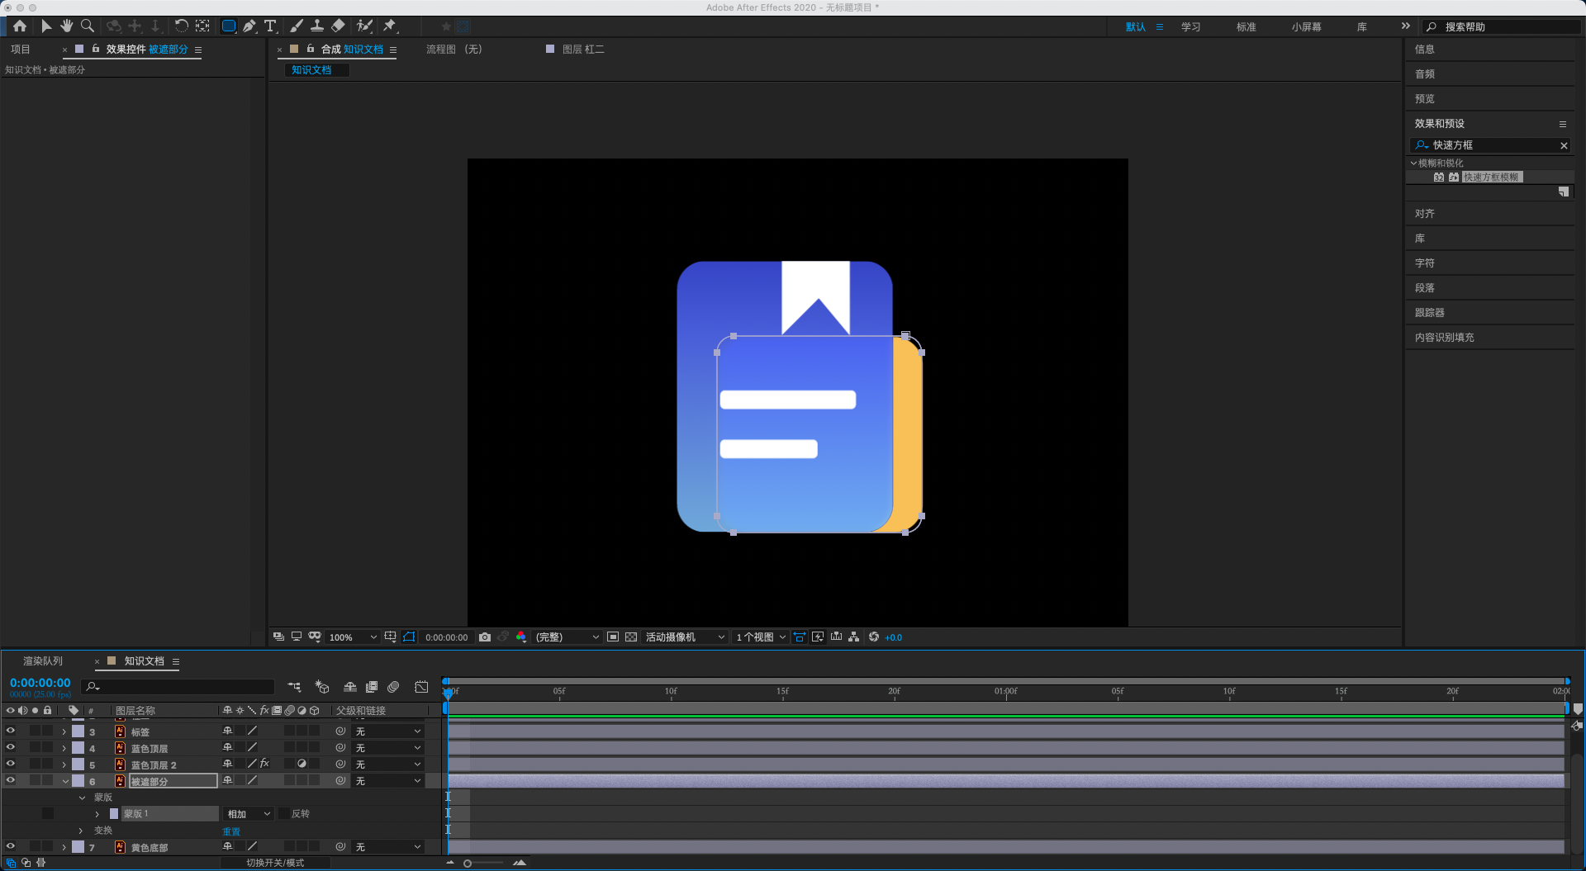Click the 切换开关/模式 button
The height and width of the screenshot is (871, 1586).
275,863
